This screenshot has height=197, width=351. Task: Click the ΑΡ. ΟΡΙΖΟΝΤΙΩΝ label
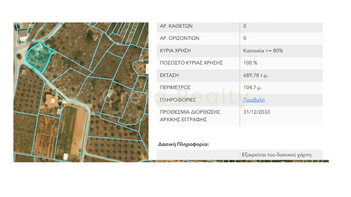(x=180, y=38)
